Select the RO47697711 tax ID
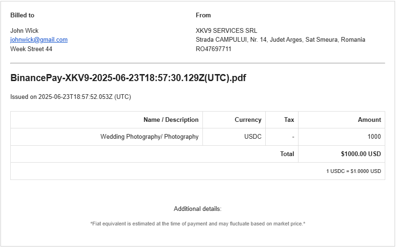This screenshot has width=396, height=247. pyautogui.click(x=214, y=49)
